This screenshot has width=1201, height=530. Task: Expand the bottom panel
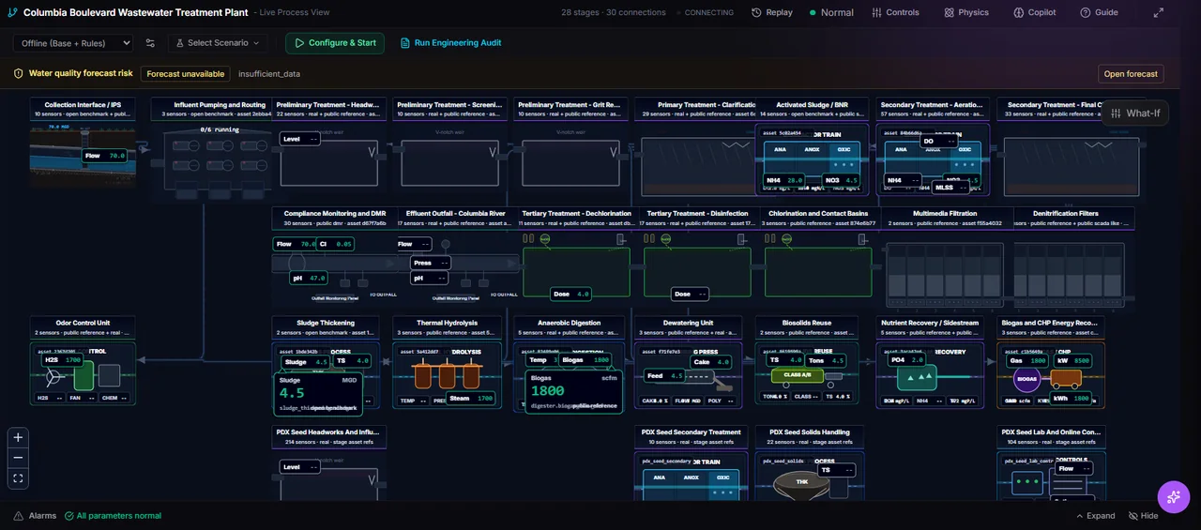click(x=1095, y=516)
